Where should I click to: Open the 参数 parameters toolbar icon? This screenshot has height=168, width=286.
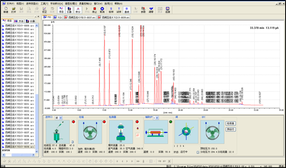[143, 10]
